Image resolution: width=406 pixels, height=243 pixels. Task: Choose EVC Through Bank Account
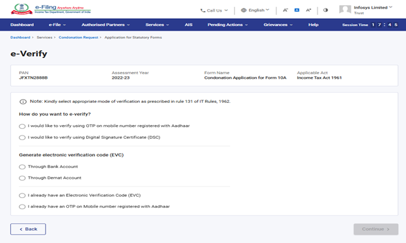22,167
